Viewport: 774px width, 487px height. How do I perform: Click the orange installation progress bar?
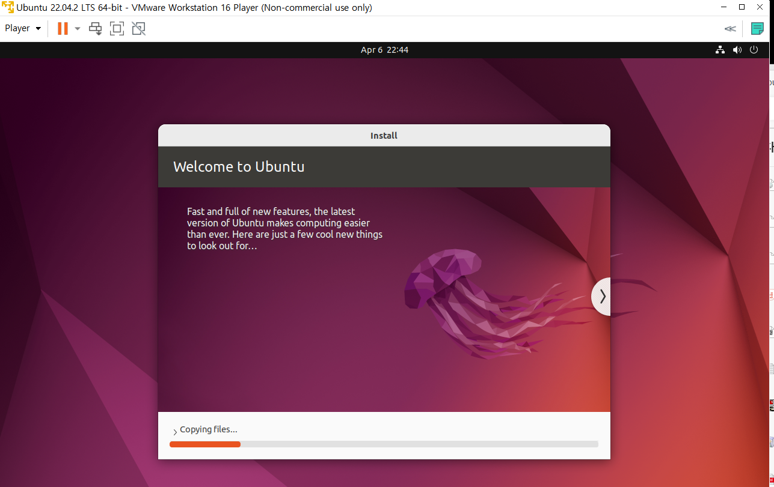tap(384, 444)
